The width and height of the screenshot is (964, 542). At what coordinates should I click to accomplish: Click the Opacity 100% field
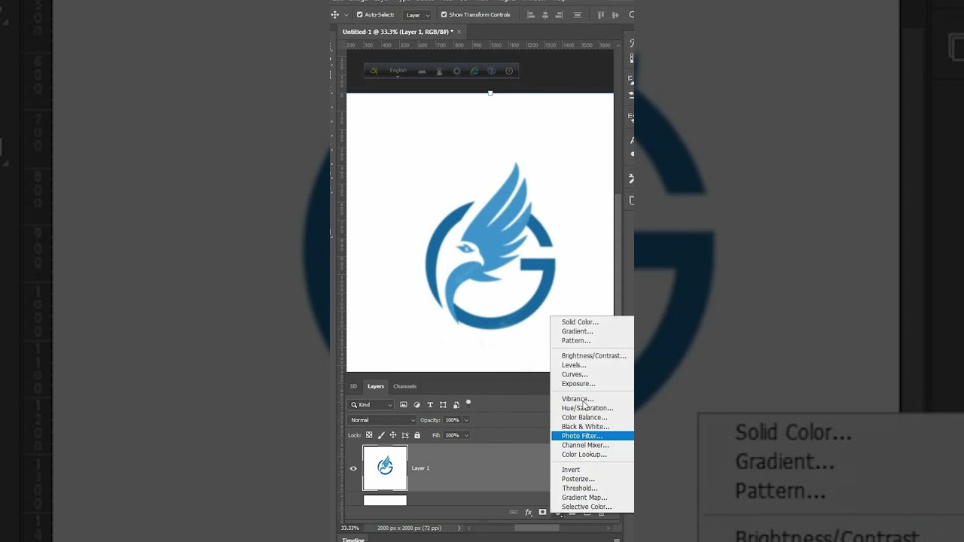[x=452, y=420]
